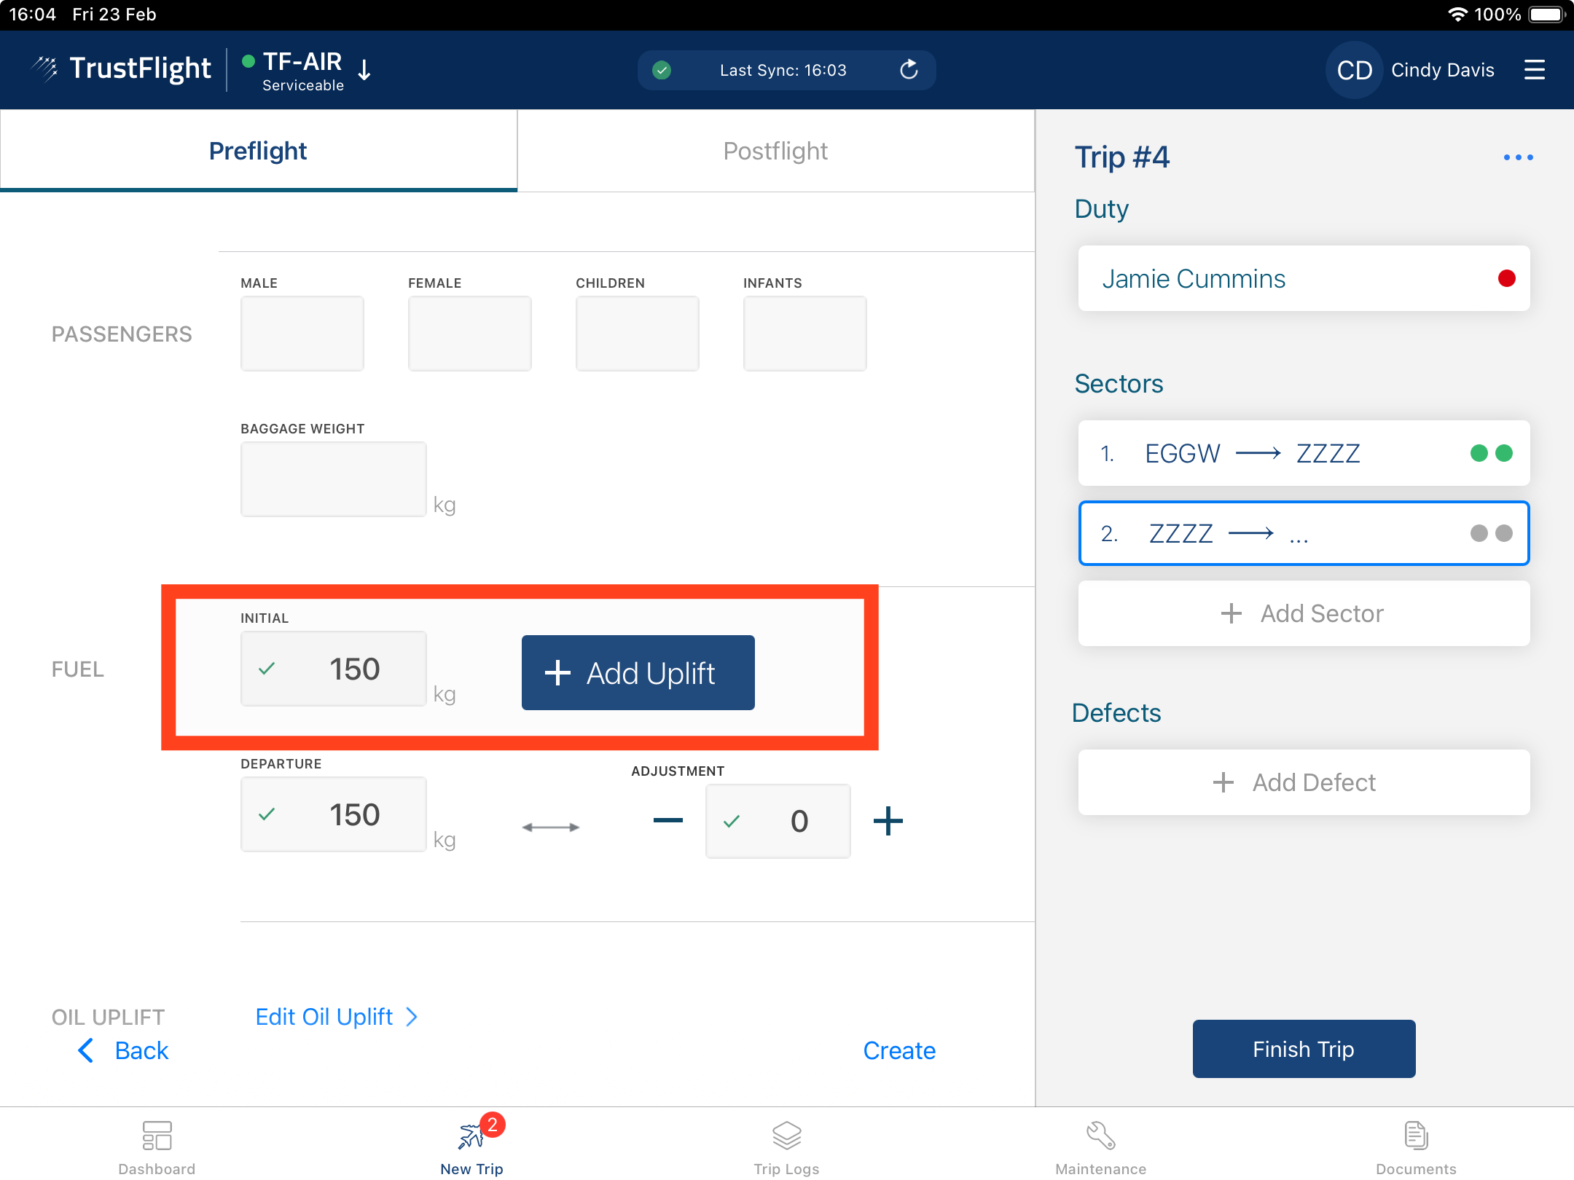Decrease fuel adjustment with minus
1574x1180 pixels.
(667, 821)
